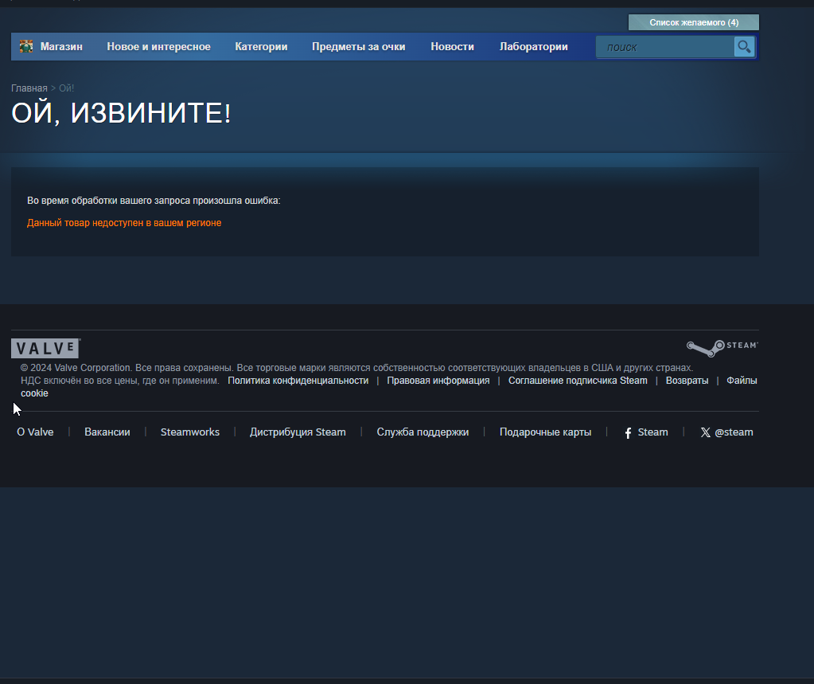
Task: Open Соглашение подписчика Steam link
Action: point(578,381)
